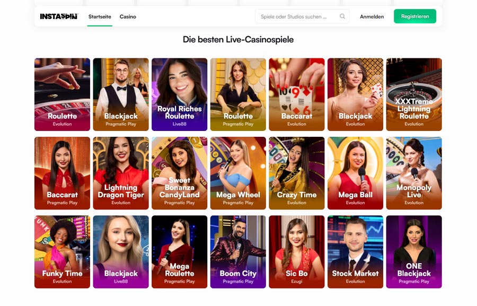Open Sweet Bonanza CandyLand game
The width and height of the screenshot is (477, 306).
[180, 173]
